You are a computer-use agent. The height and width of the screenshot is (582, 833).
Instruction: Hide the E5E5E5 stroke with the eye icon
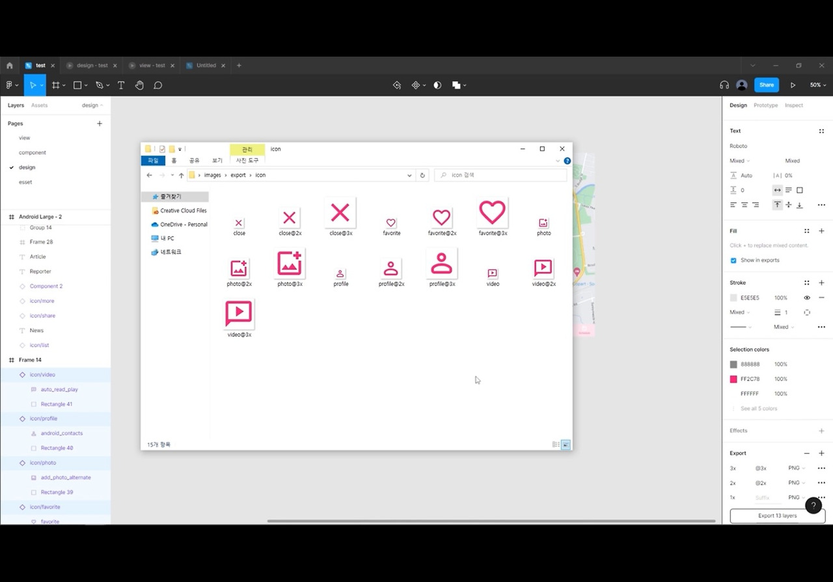click(807, 298)
